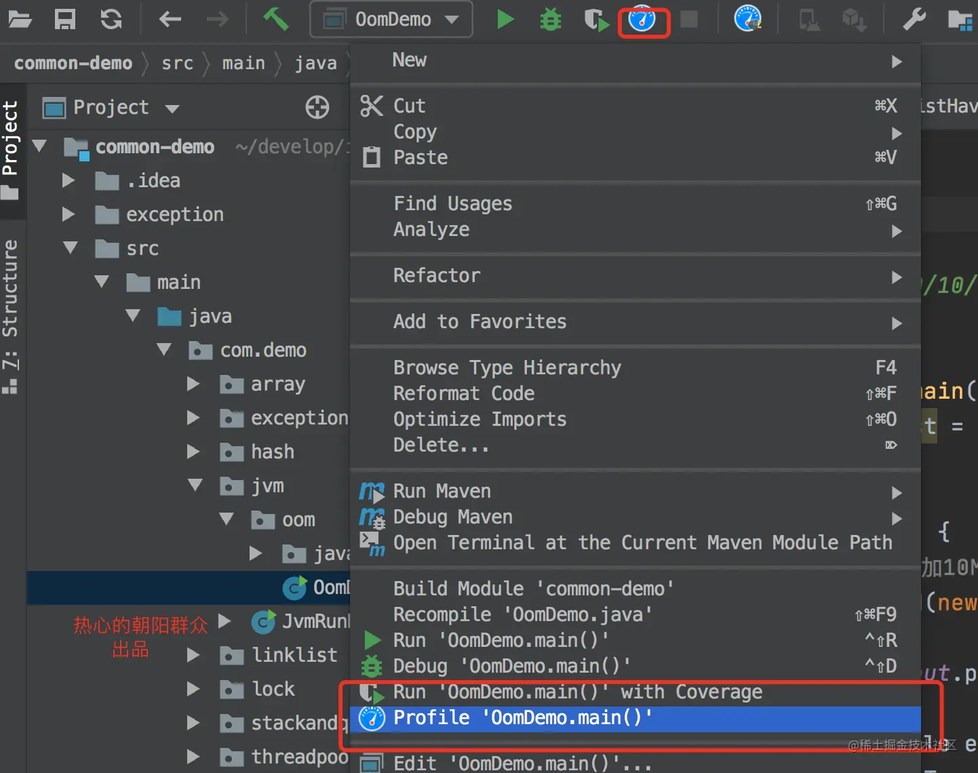Click src in the breadcrumb path
The height and width of the screenshot is (773, 978).
178,63
